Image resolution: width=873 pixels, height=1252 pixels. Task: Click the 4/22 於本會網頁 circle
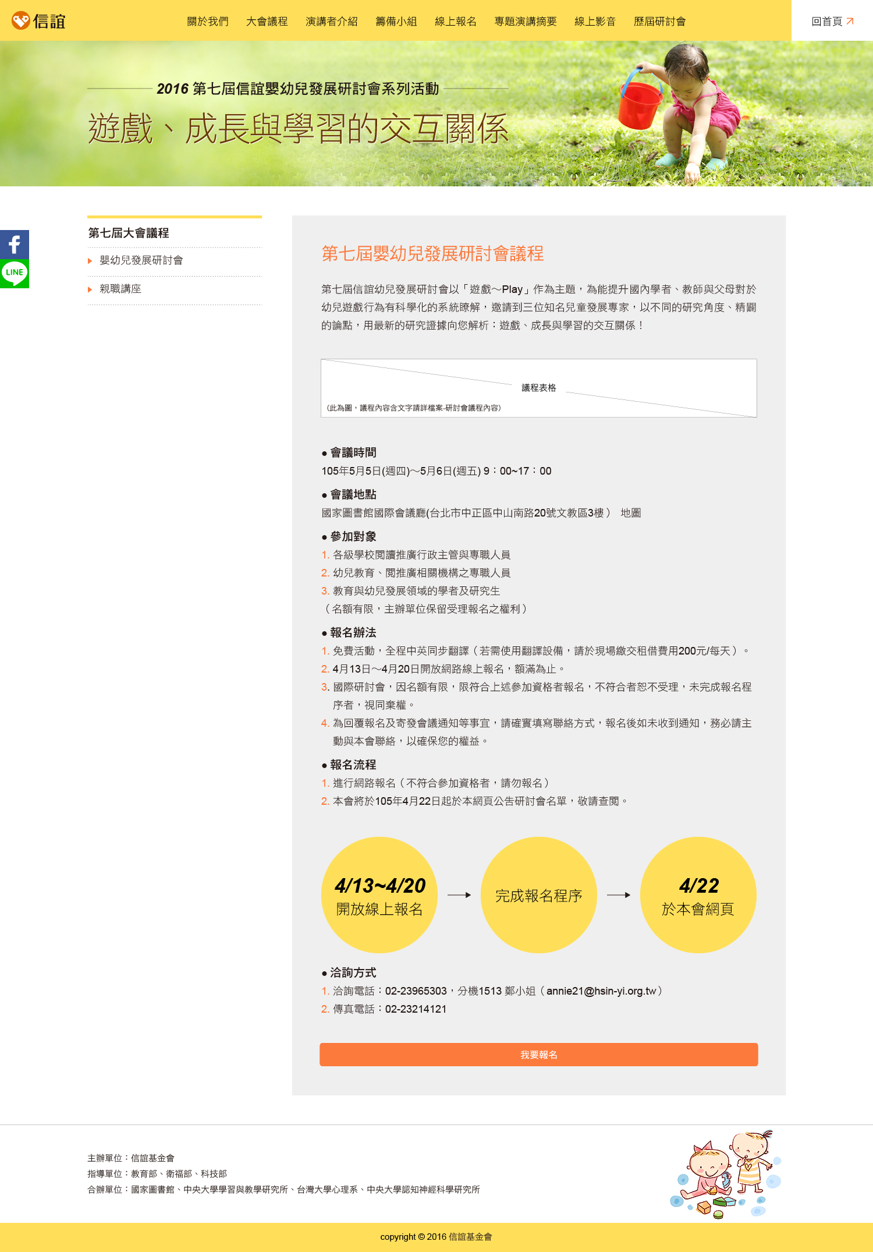click(x=698, y=895)
